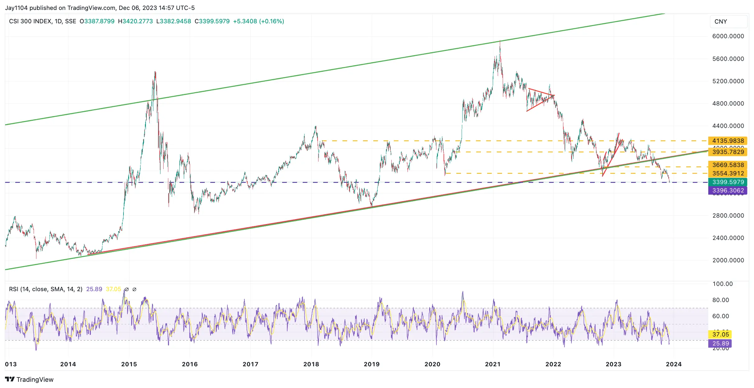The height and width of the screenshot is (388, 754).
Task: Click the purple 25.89 RSI scale label
Action: tap(720, 343)
